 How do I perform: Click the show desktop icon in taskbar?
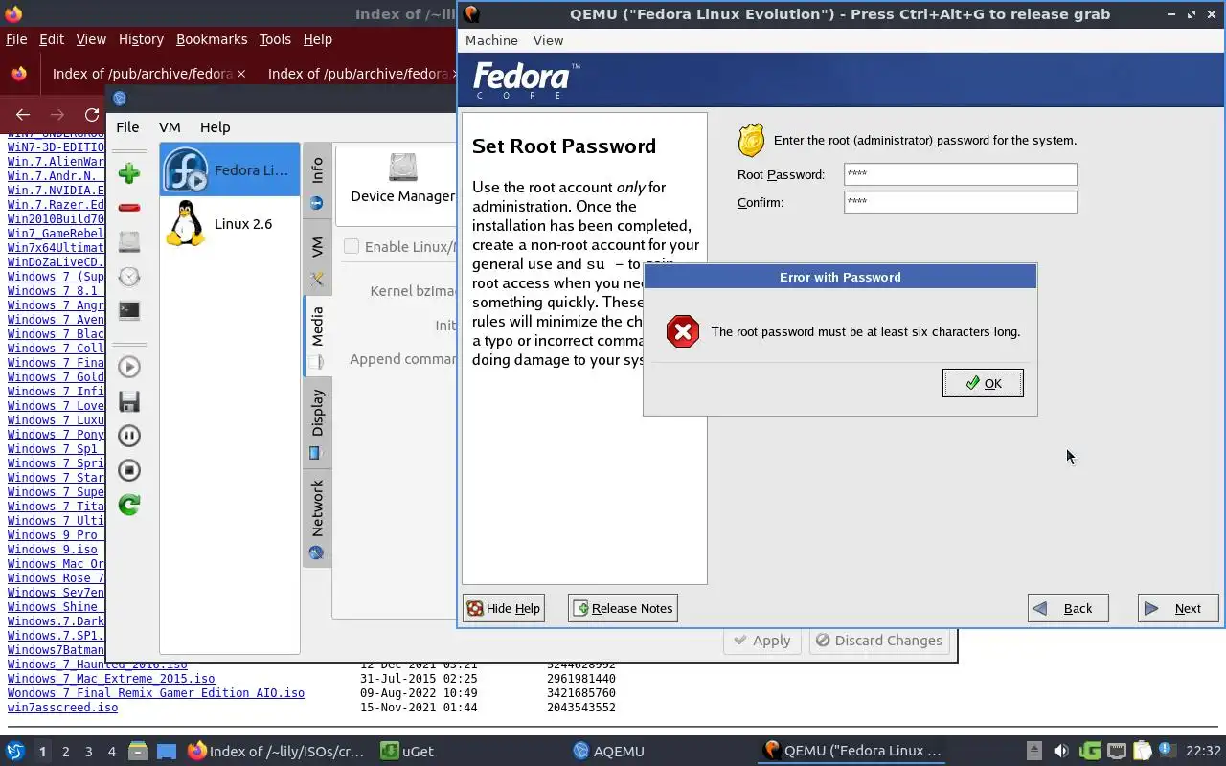[x=167, y=752]
